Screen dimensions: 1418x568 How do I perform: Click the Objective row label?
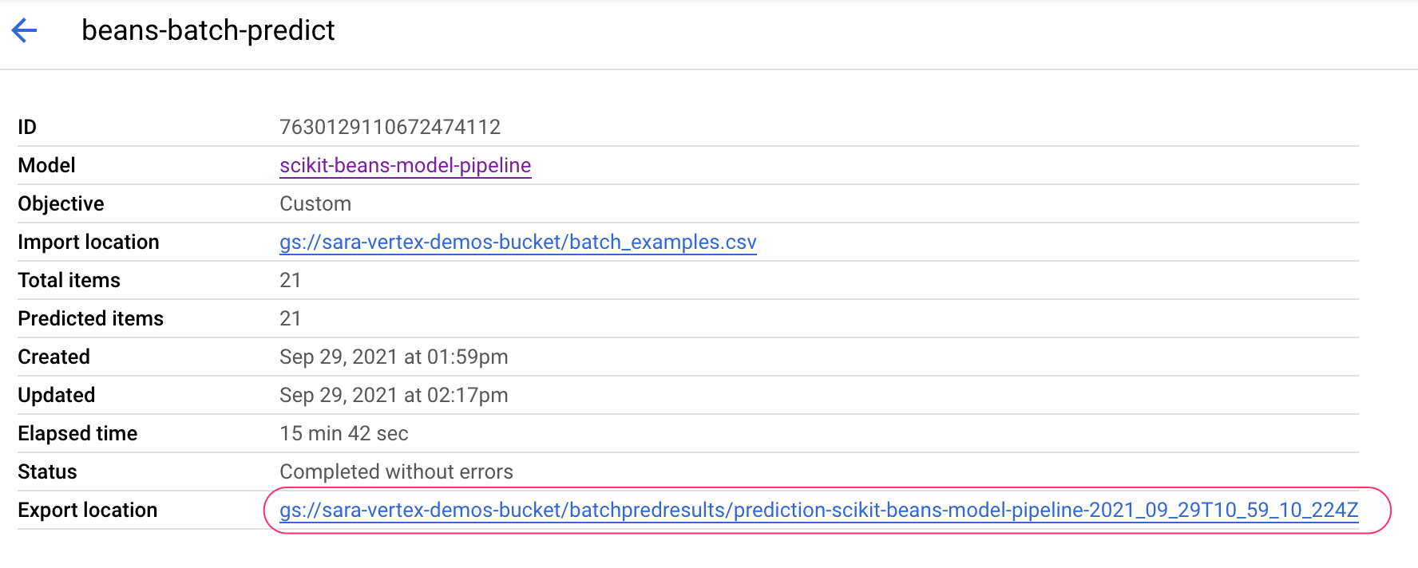(x=61, y=203)
